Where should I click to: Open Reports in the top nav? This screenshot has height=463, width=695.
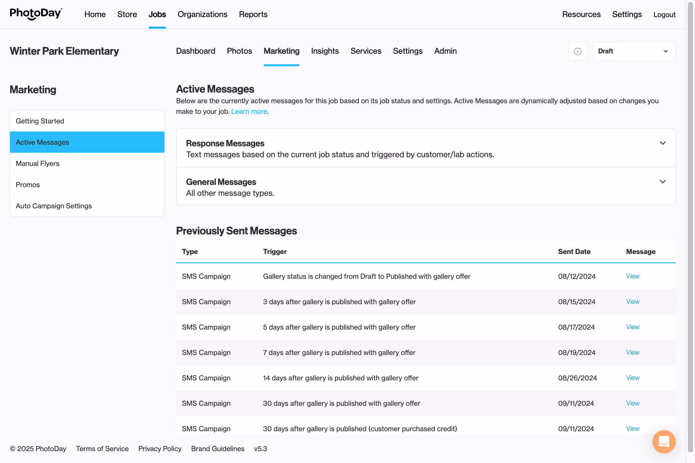point(253,14)
